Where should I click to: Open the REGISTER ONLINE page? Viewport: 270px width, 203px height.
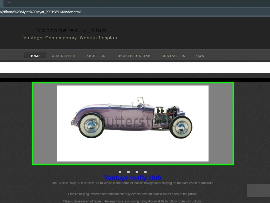coord(133,56)
